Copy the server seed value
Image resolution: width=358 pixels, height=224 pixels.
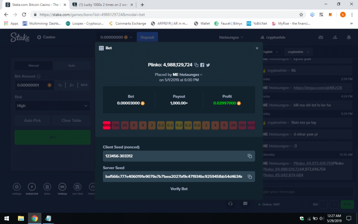coord(250,177)
